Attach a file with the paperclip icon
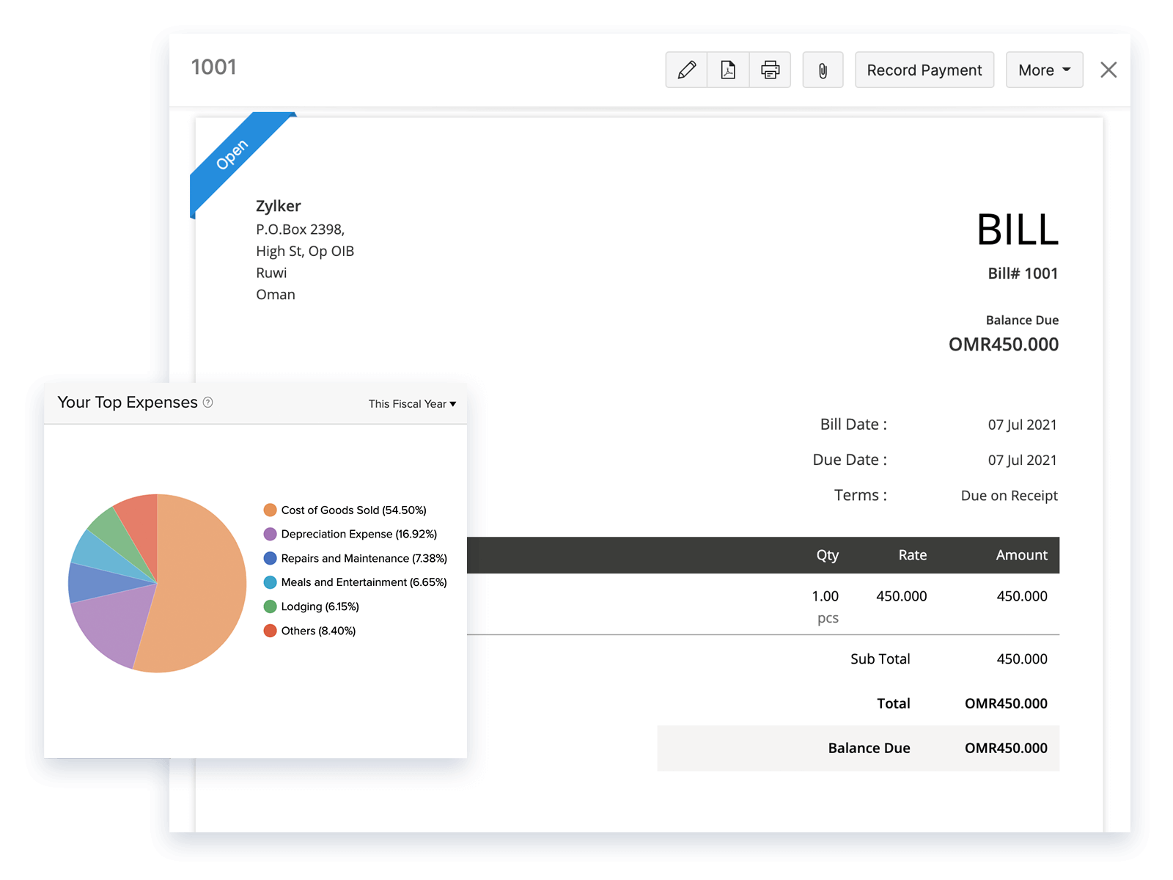The width and height of the screenshot is (1173, 880). pos(823,70)
